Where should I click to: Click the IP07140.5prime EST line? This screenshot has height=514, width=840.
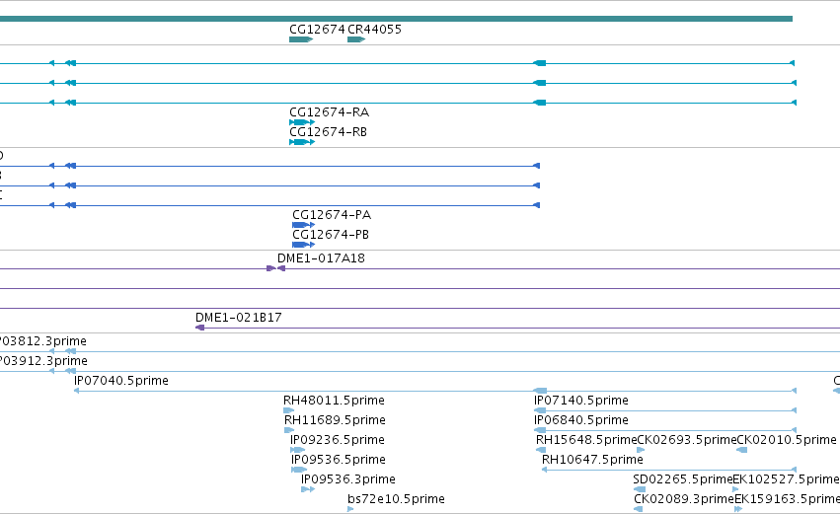pyautogui.click(x=665, y=410)
